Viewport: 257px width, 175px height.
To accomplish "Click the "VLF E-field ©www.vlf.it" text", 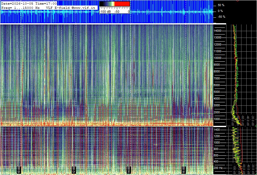I will (x=71, y=8).
